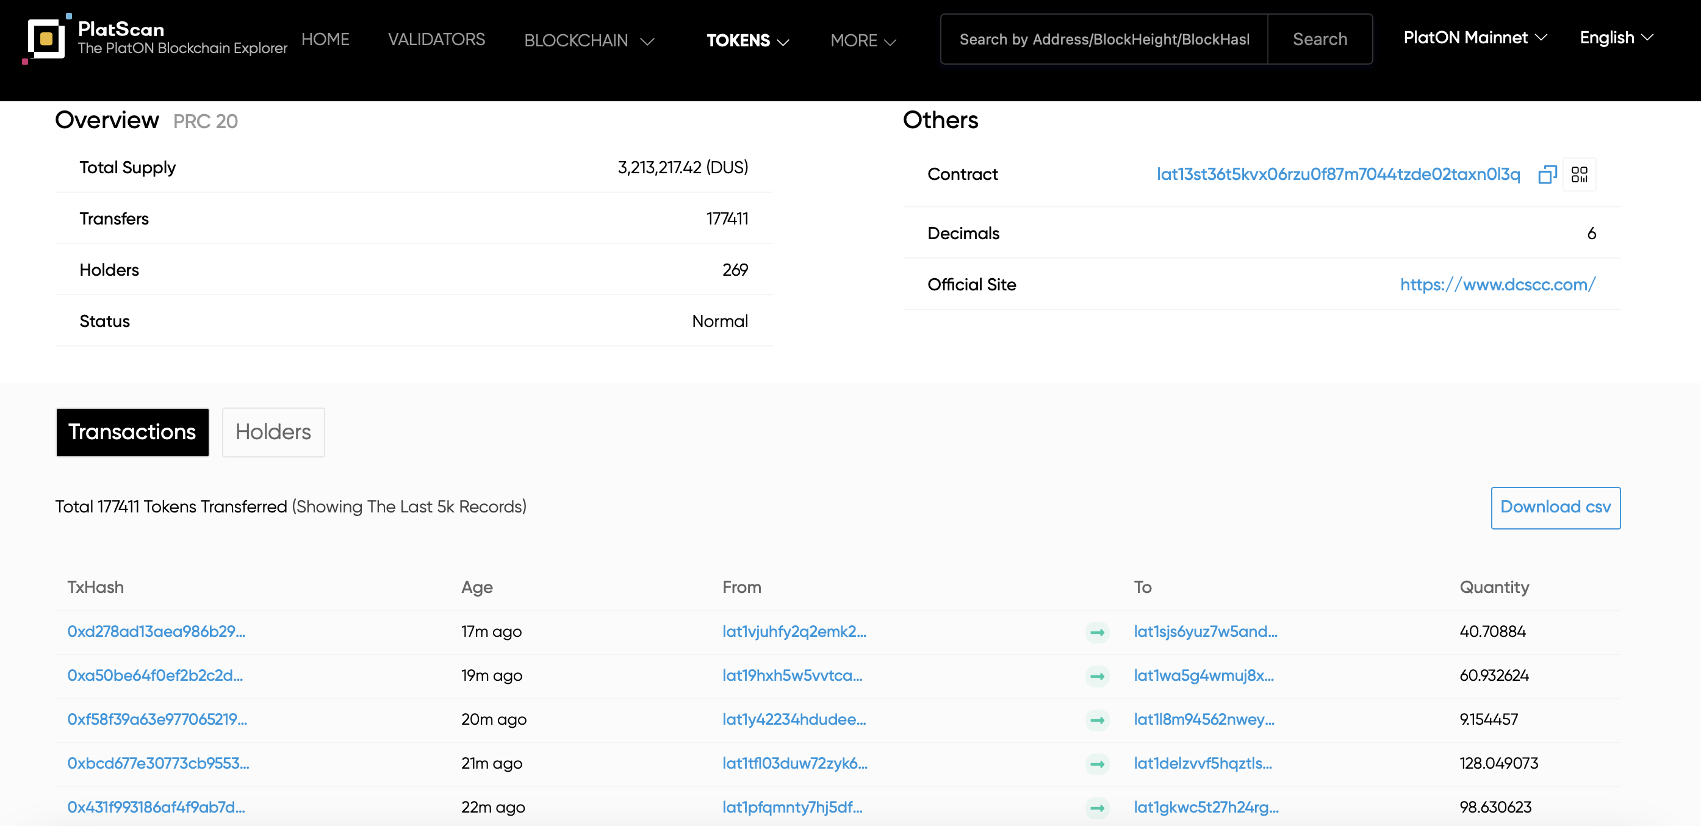Image resolution: width=1701 pixels, height=826 pixels.
Task: Click the Age column header
Action: tap(476, 587)
